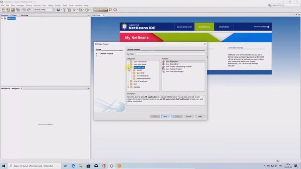Open the Window menu
Image resolution: width=301 pixels, height=169 pixels.
pyautogui.click(x=79, y=5)
